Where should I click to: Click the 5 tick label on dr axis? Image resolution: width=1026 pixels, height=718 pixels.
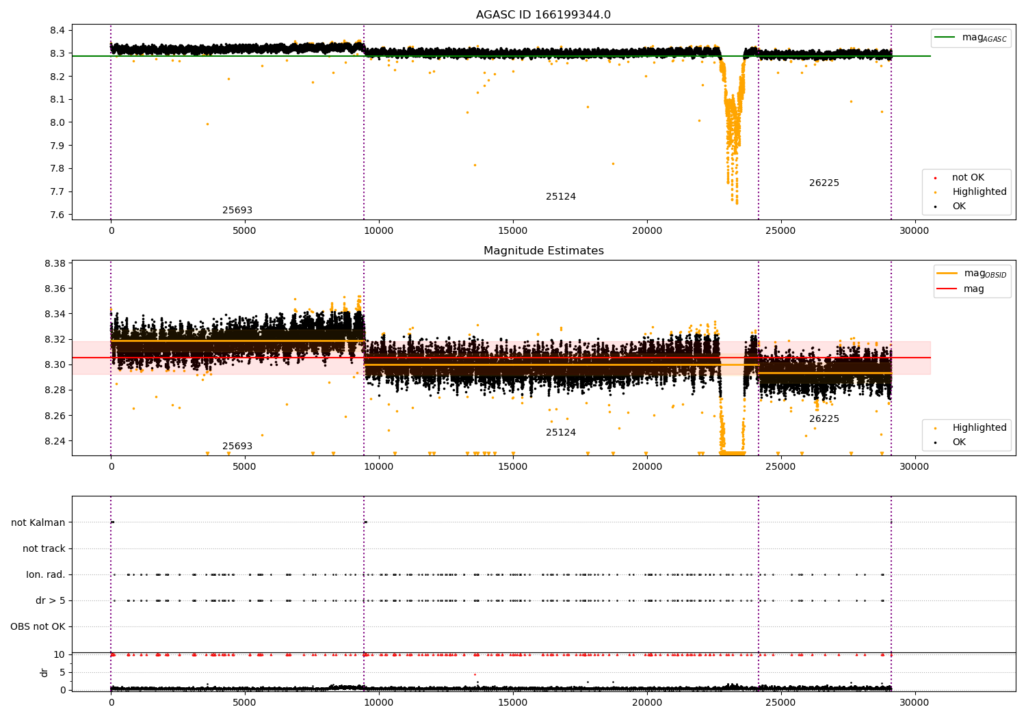62,672
